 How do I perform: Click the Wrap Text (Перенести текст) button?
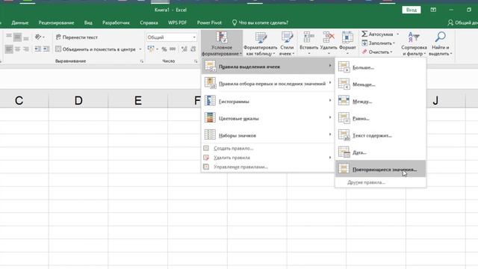pos(77,37)
